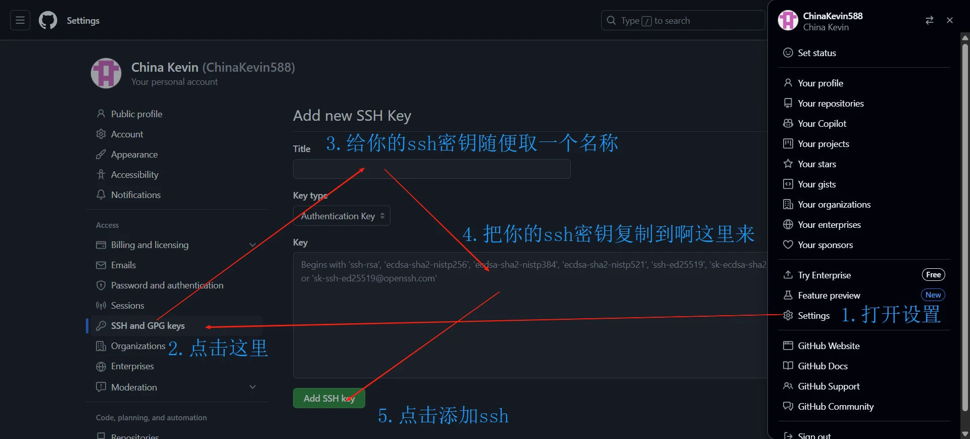The image size is (970, 439).
Task: Expand the Moderation section
Action: click(253, 387)
